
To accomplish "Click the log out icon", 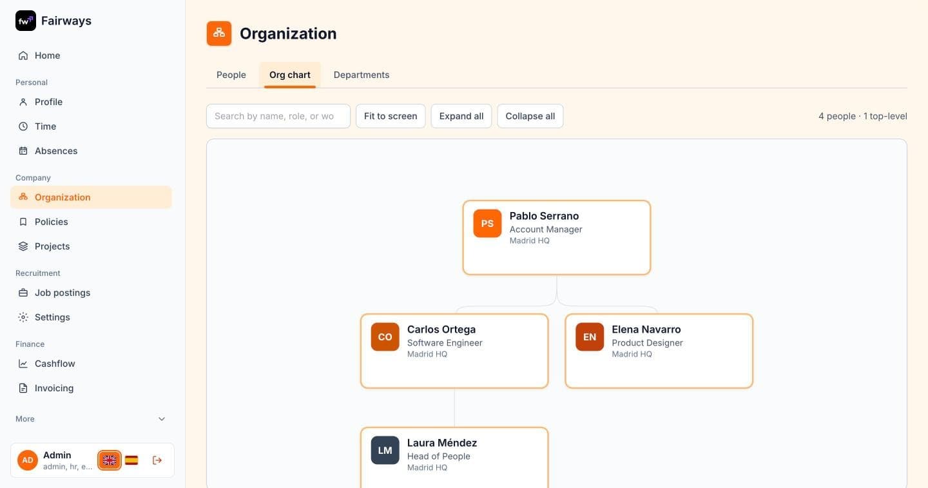I will (157, 460).
